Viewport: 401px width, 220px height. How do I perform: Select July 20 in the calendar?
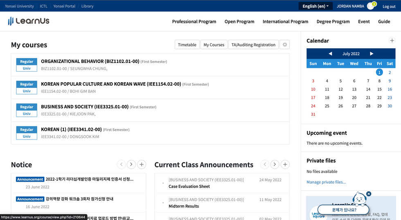(x=354, y=98)
